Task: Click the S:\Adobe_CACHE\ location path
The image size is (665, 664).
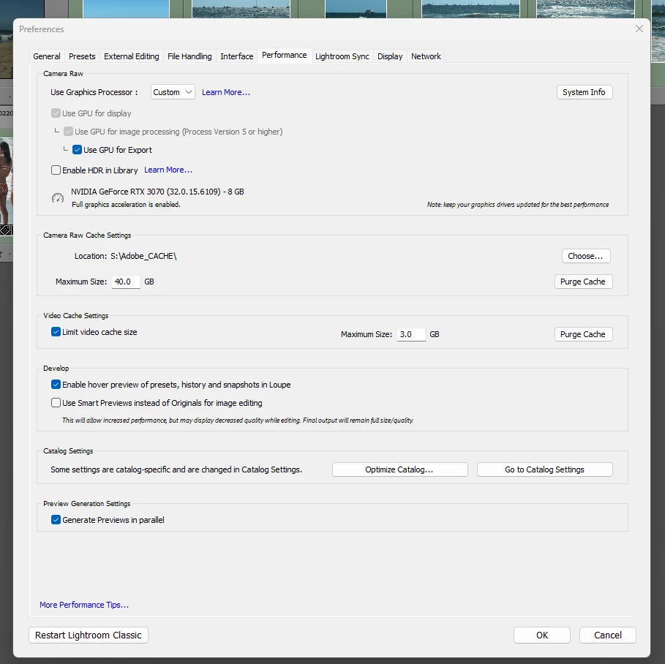Action: click(143, 256)
